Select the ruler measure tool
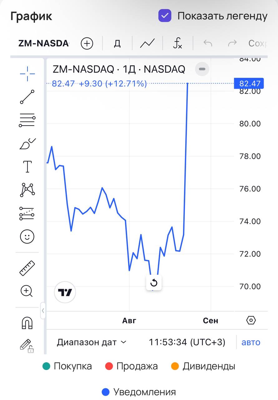 pyautogui.click(x=27, y=268)
